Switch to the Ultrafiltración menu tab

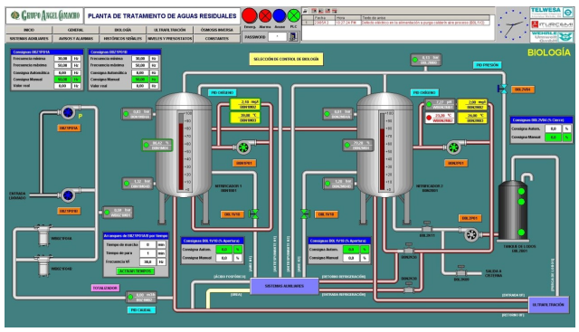[170, 30]
